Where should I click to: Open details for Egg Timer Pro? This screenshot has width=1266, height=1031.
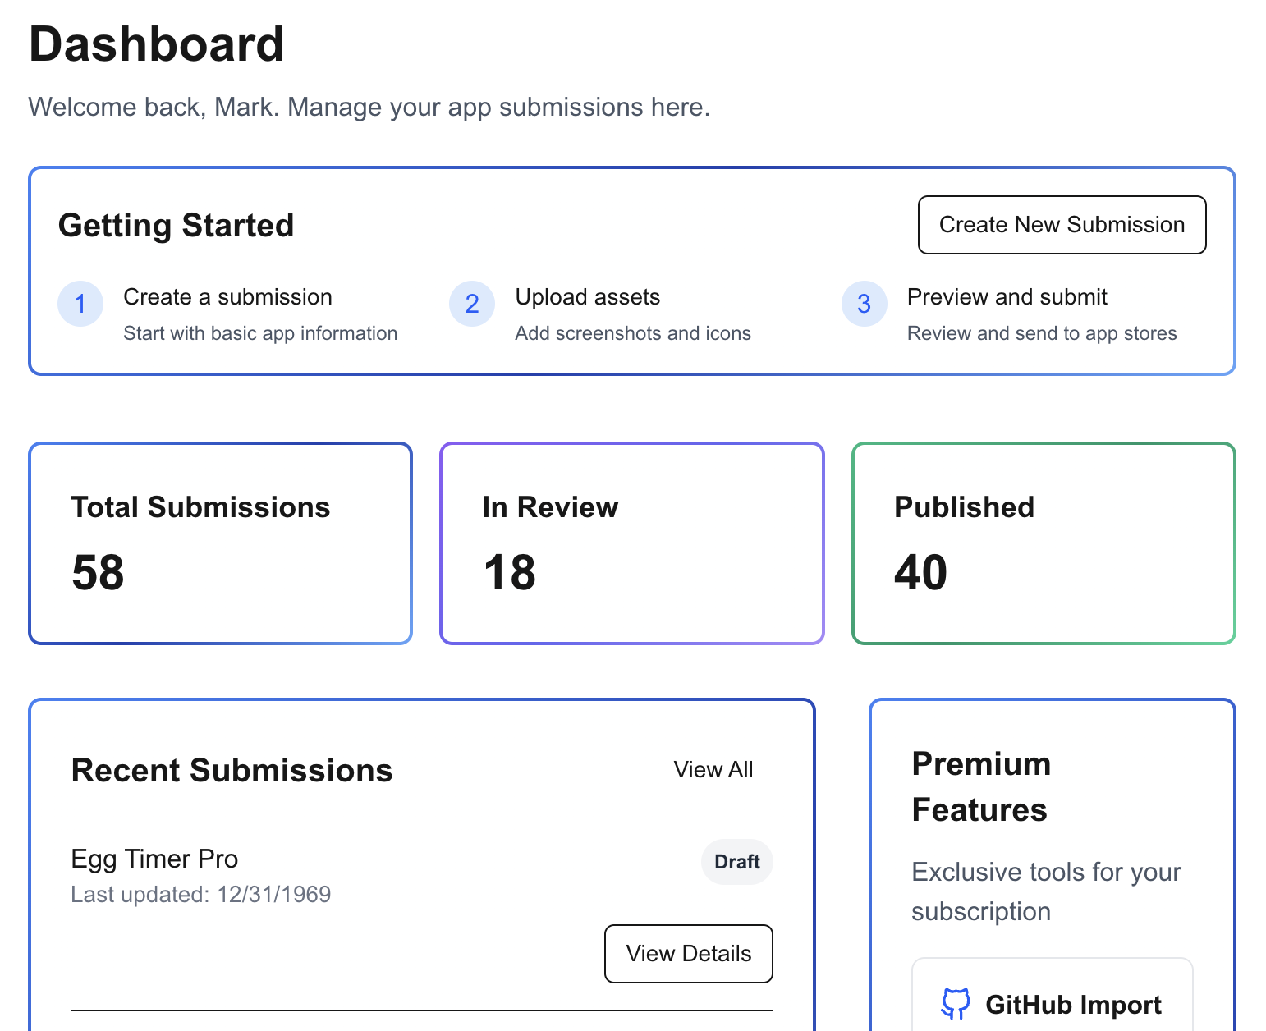coord(688,953)
